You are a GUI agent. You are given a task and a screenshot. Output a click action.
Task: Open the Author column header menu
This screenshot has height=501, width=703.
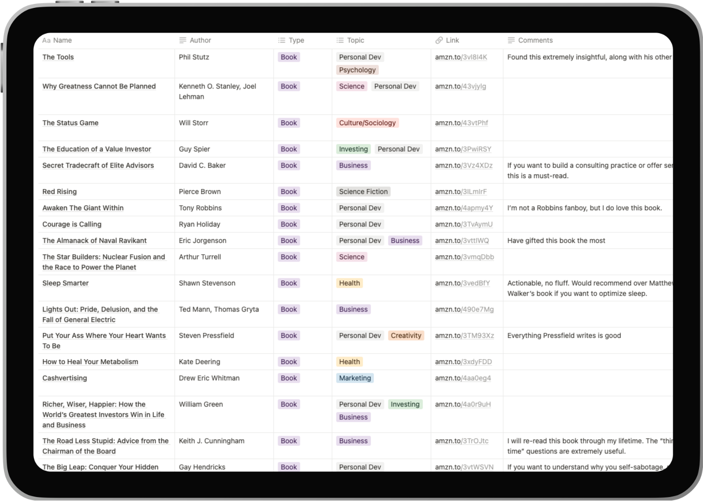pos(200,41)
